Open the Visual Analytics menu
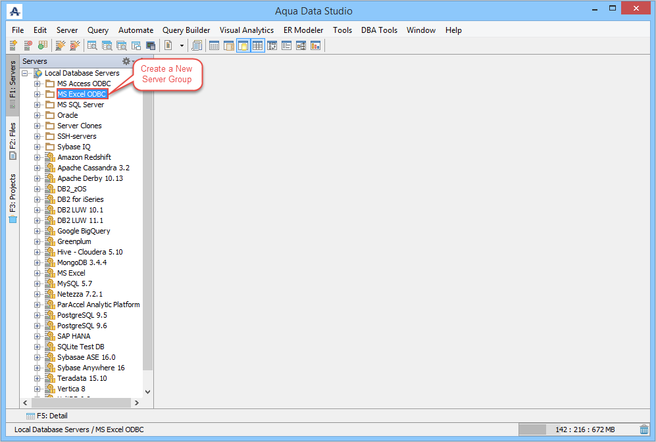Viewport: 656px width, 442px height. click(247, 30)
